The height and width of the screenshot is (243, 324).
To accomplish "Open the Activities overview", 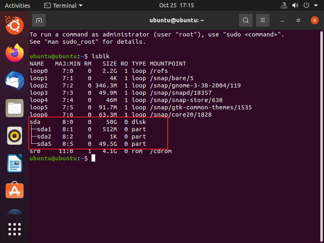I will 17,6.
